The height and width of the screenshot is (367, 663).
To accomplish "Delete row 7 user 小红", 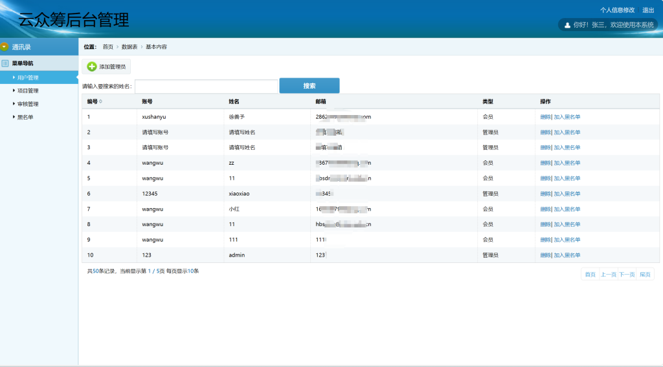I will coord(545,209).
